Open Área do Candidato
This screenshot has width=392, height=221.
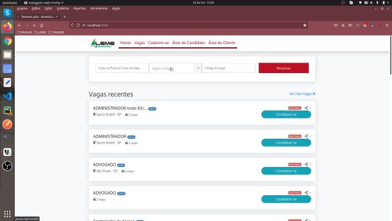coord(189,43)
